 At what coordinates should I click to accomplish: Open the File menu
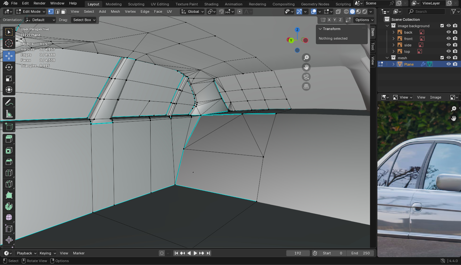(14, 3)
